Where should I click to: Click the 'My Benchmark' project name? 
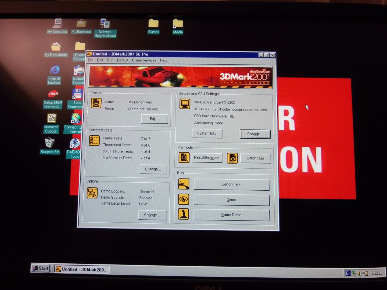pyautogui.click(x=140, y=102)
